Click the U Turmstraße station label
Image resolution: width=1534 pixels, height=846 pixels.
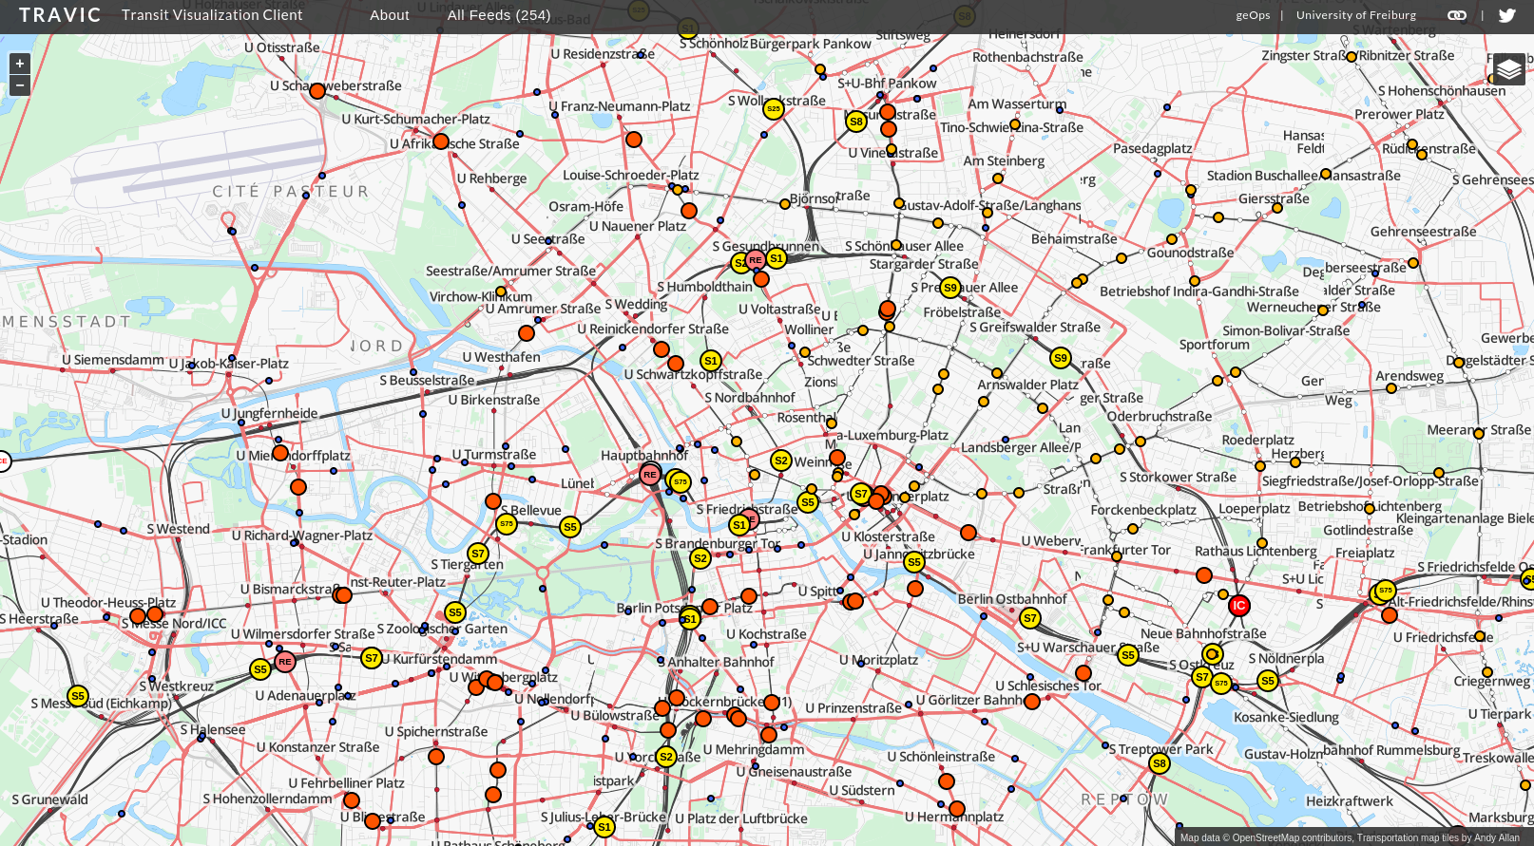pyautogui.click(x=494, y=455)
